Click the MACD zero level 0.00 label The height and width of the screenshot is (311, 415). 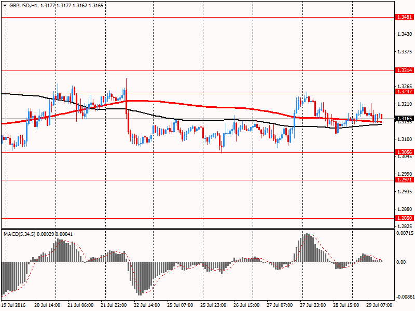(400, 262)
